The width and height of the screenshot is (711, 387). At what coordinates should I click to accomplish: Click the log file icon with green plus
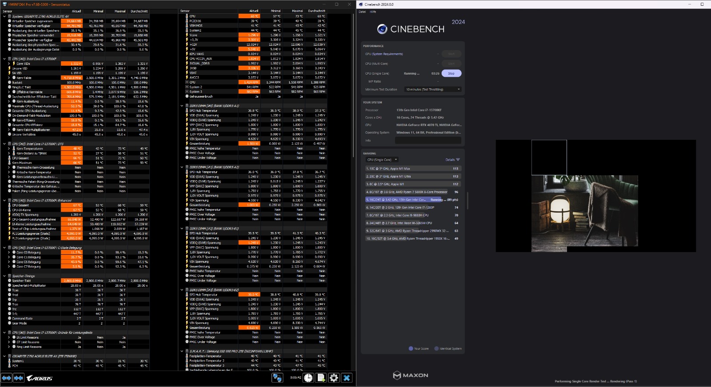pos(321,378)
